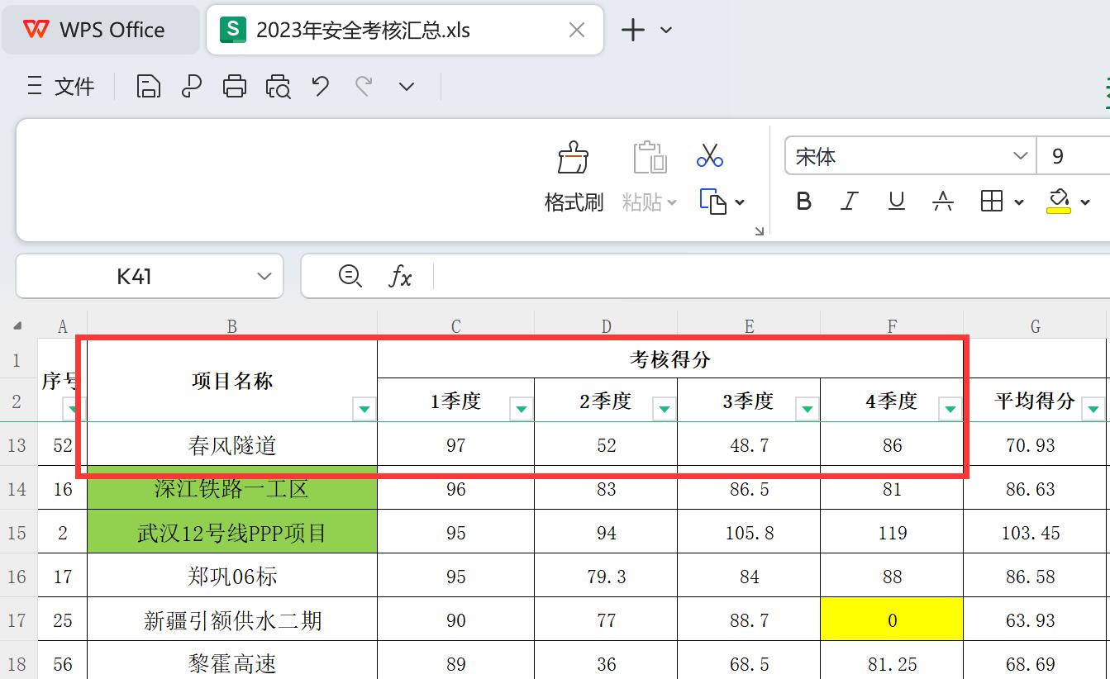The width and height of the screenshot is (1110, 679).
Task: Click the WPS Office home tab
Action: [x=100, y=31]
